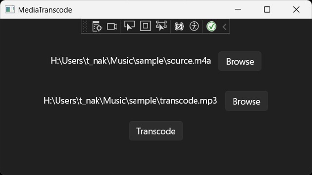Toggle Track Focused Element icon
The width and height of the screenshot is (312, 175).
pos(161,26)
